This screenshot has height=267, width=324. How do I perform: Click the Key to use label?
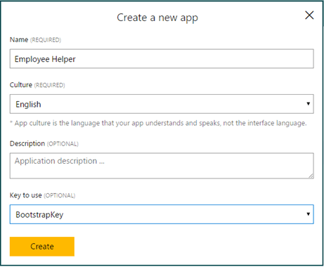26,195
